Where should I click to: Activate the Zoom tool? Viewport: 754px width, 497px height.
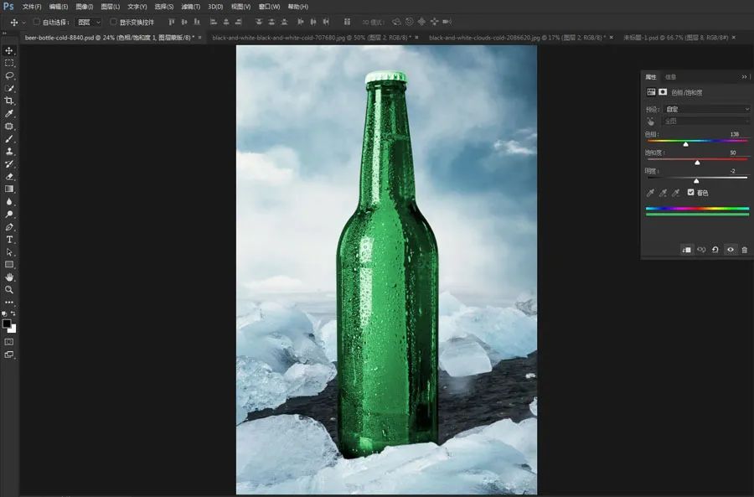9,289
